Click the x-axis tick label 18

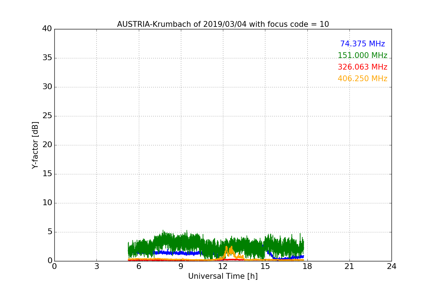point(307,266)
